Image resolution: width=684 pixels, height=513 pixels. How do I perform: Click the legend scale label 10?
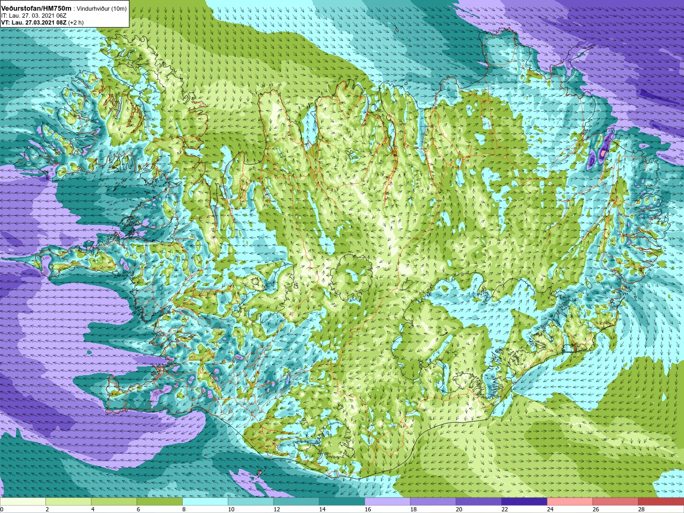point(231,509)
